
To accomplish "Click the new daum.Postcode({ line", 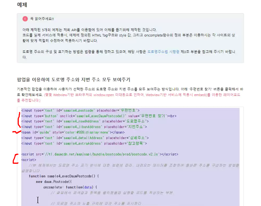I will tap(54, 182).
